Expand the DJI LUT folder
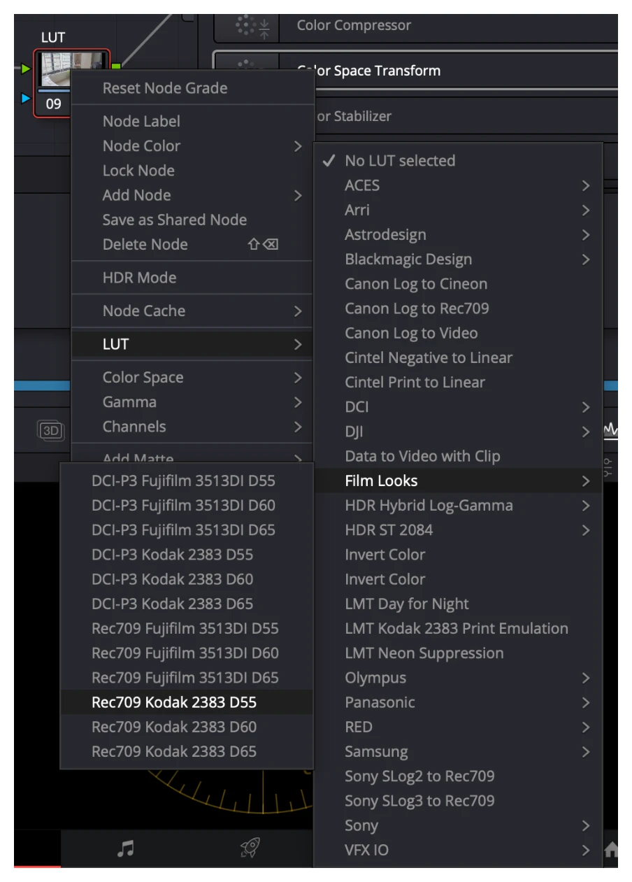The width and height of the screenshot is (632, 882). click(x=458, y=432)
